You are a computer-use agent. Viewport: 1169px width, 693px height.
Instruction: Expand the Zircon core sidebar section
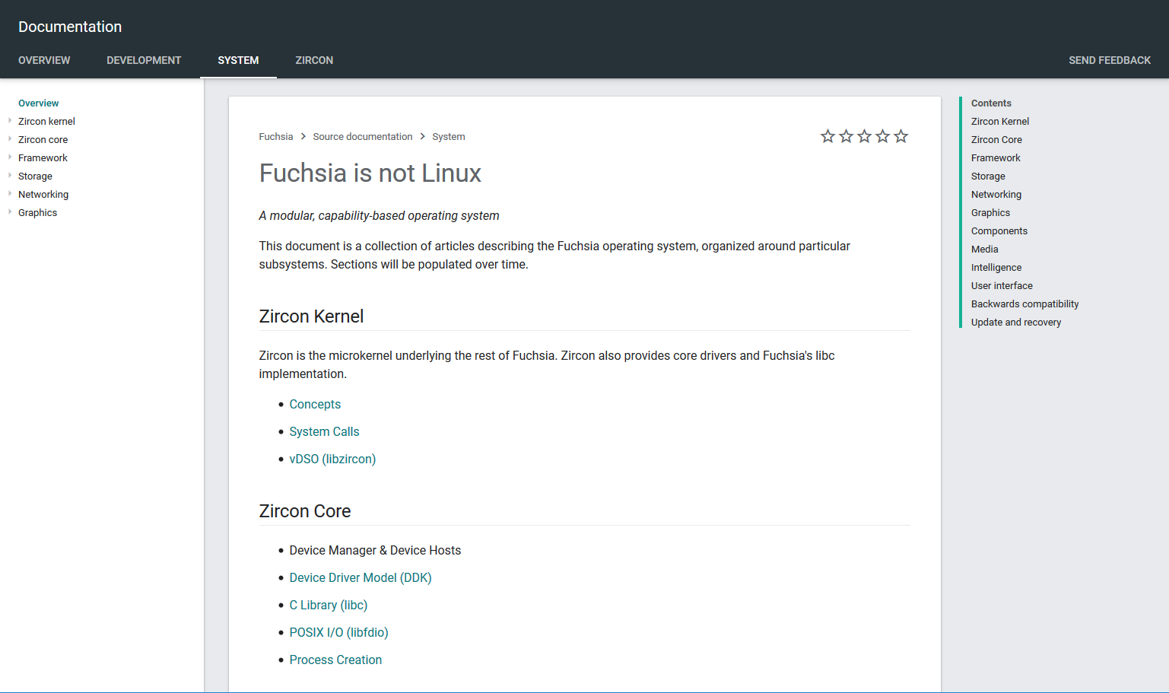[10, 138]
